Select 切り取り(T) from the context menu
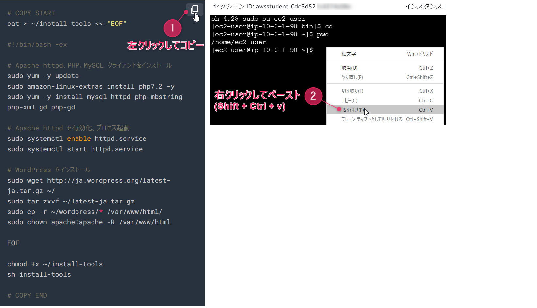The height and width of the screenshot is (308, 537). click(x=352, y=91)
